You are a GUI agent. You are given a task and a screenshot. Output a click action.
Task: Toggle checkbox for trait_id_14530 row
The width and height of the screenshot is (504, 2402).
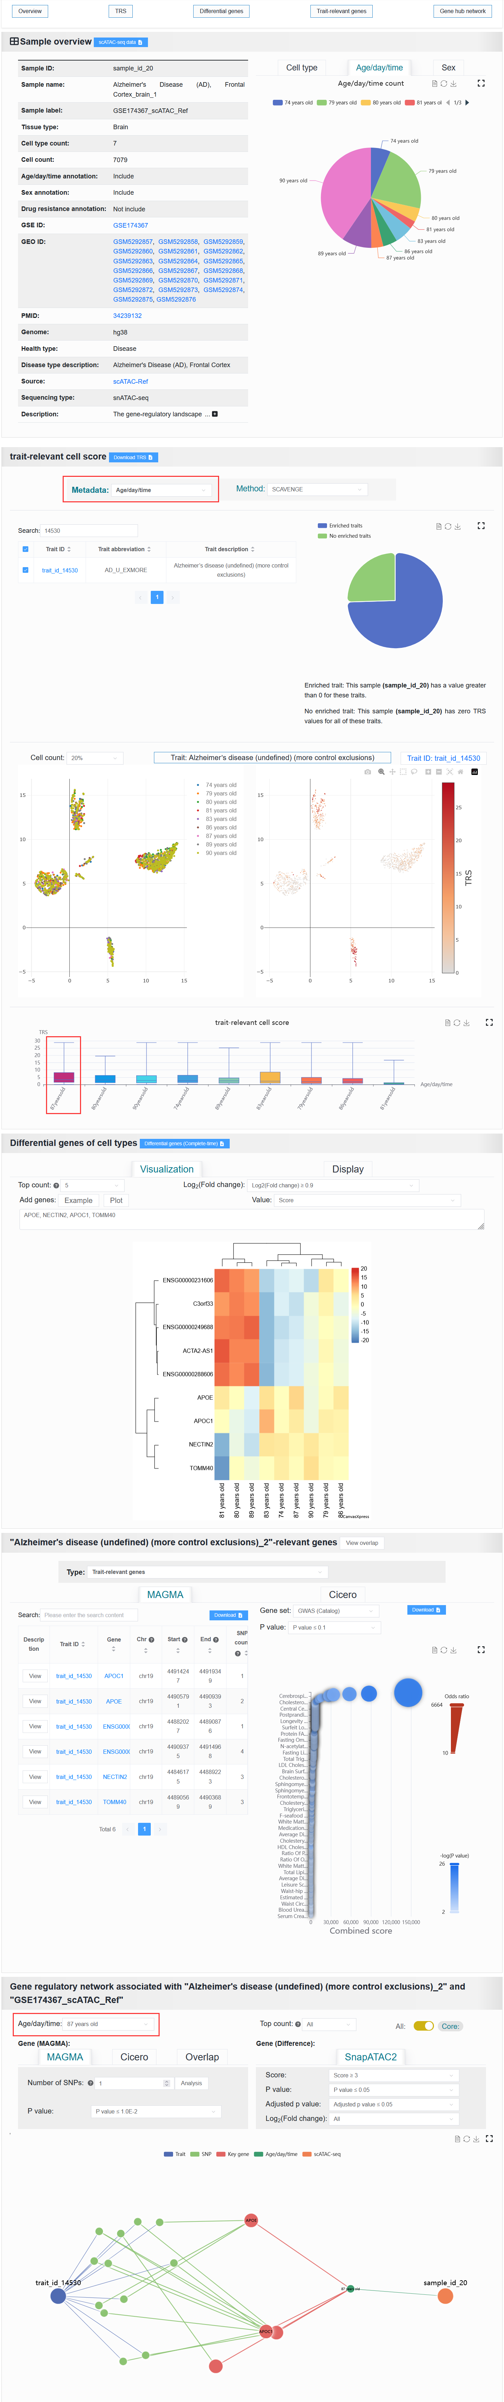25,570
